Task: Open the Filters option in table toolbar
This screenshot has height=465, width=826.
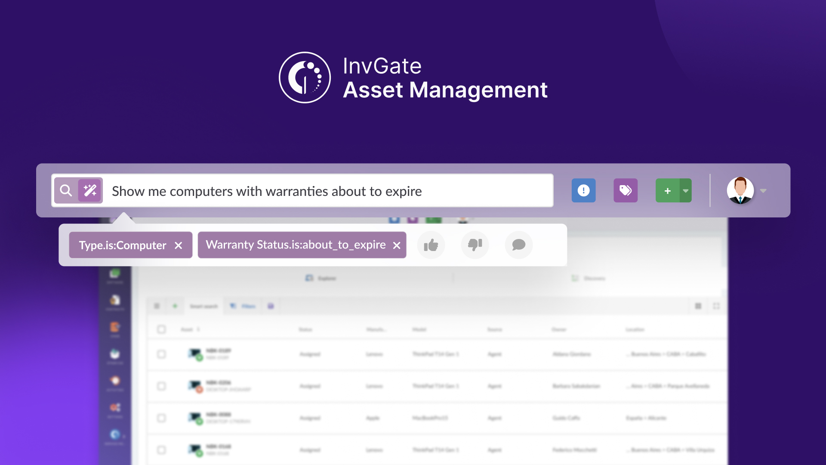Action: coord(243,306)
